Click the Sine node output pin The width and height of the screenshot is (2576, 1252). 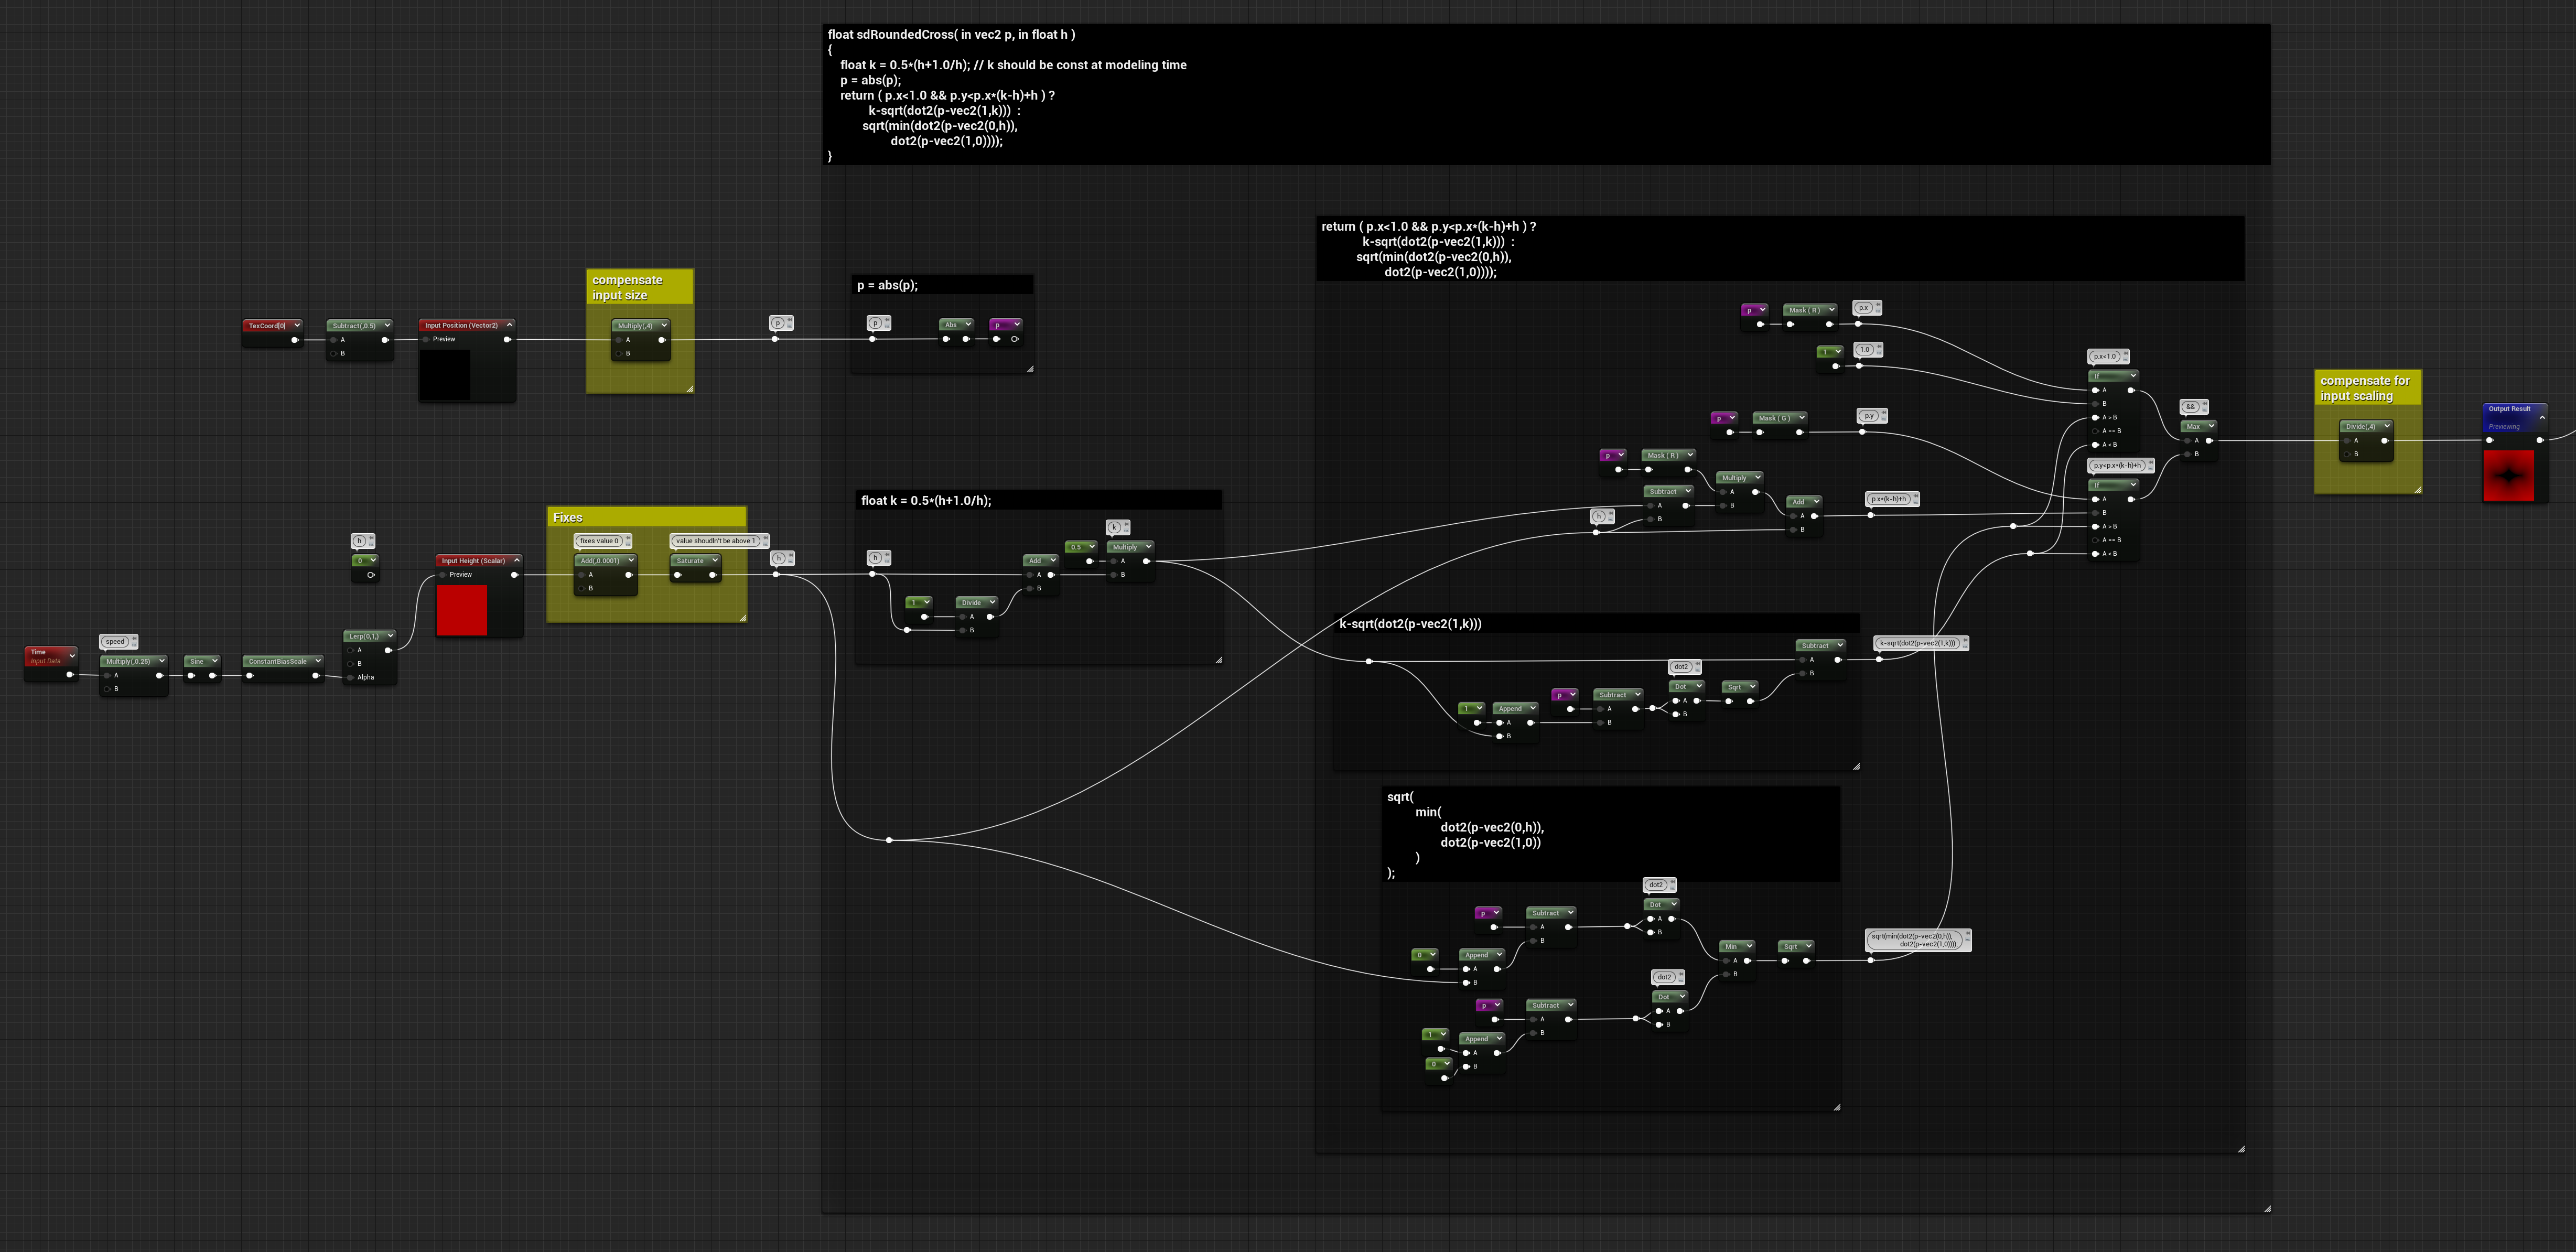click(x=212, y=675)
